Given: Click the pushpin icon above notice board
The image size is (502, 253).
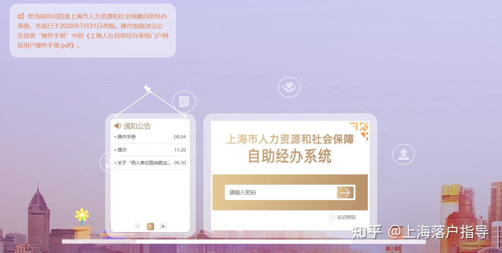Looking at the screenshot, I should point(147,89).
